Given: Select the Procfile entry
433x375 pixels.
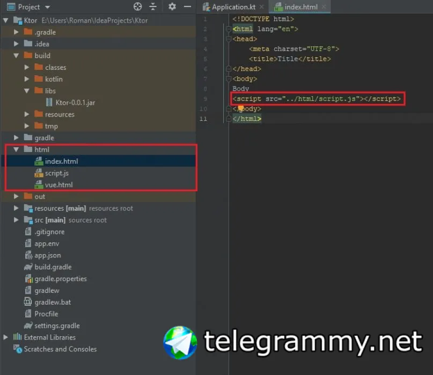Looking at the screenshot, I should tap(46, 314).
